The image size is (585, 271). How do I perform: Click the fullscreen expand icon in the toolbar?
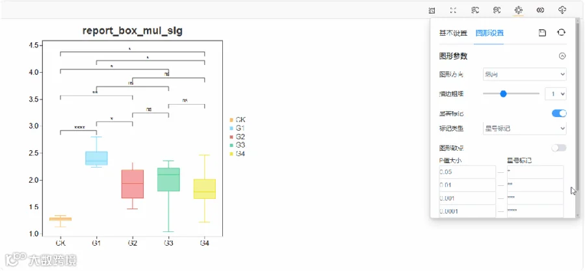pos(453,10)
